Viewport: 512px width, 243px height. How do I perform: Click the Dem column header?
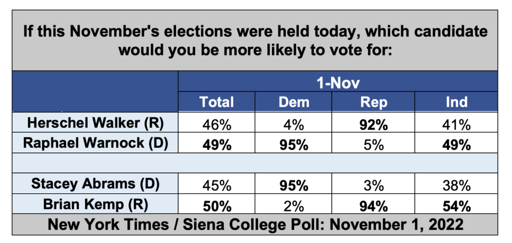point(293,102)
